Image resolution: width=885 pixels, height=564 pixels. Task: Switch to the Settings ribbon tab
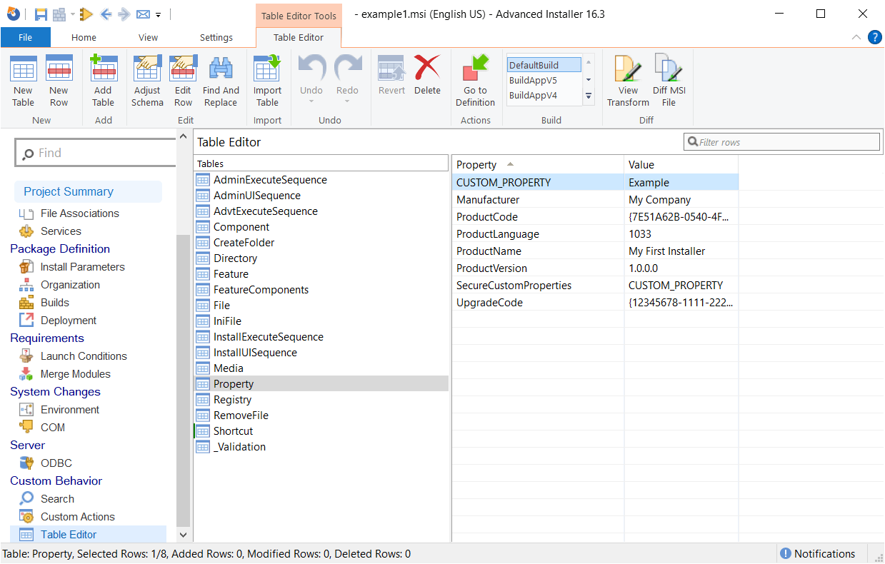click(215, 37)
